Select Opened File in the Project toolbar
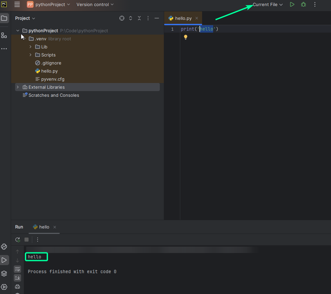The height and width of the screenshot is (294, 331). 122,18
